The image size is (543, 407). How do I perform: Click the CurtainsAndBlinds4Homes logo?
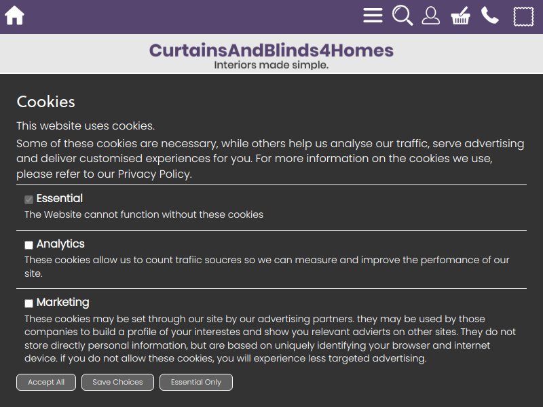pos(271,50)
